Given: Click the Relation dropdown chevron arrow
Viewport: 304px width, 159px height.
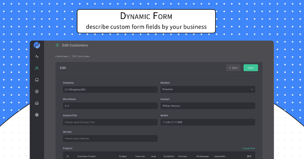Looking at the screenshot, I should point(252,89).
